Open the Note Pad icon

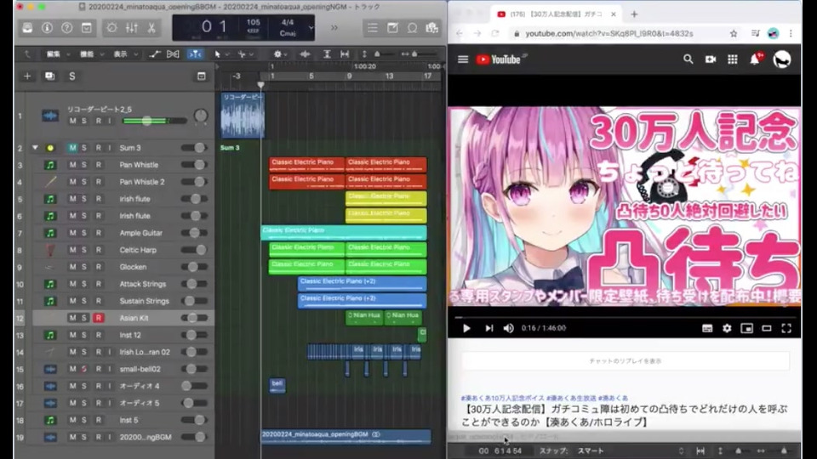(x=392, y=27)
